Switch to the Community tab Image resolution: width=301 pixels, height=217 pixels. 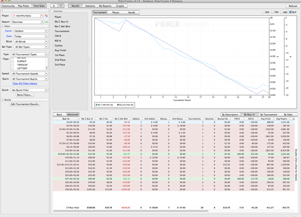pyautogui.click(x=8, y=6)
